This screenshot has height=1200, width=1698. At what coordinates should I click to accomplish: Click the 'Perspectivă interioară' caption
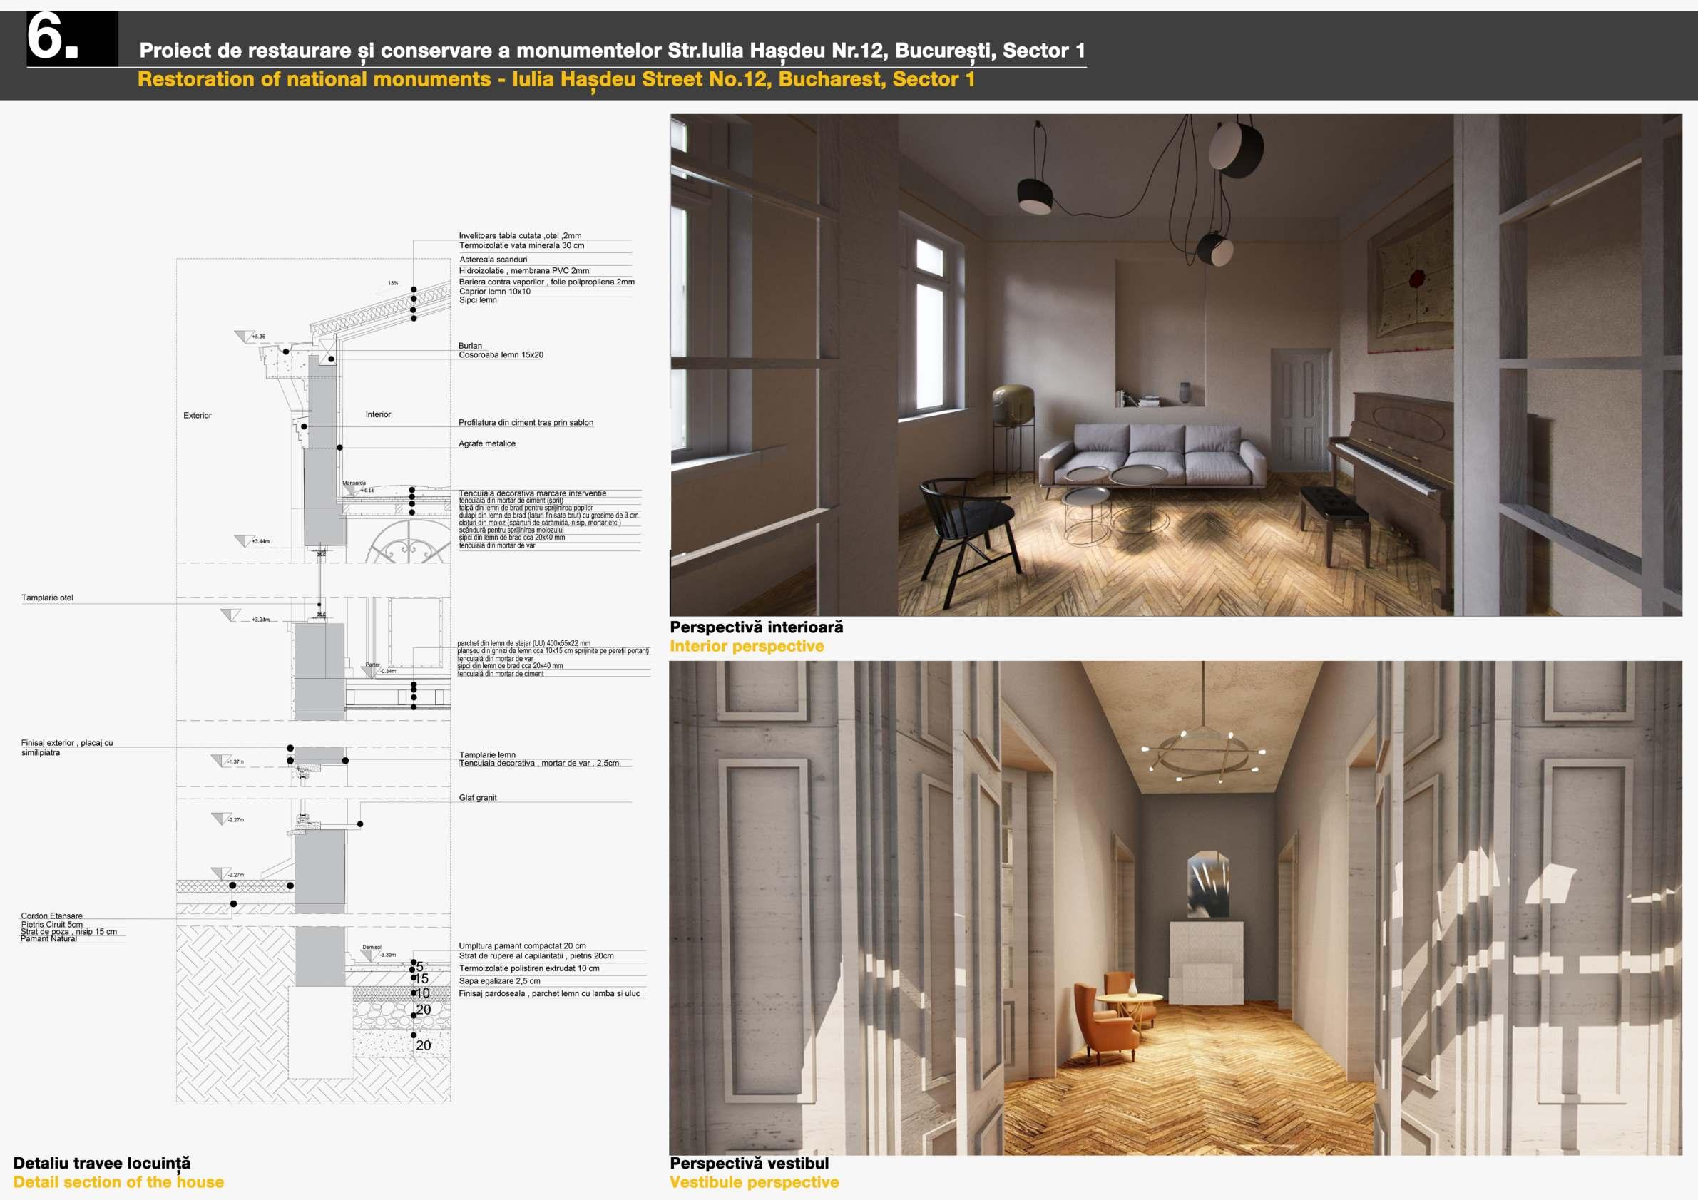[756, 627]
